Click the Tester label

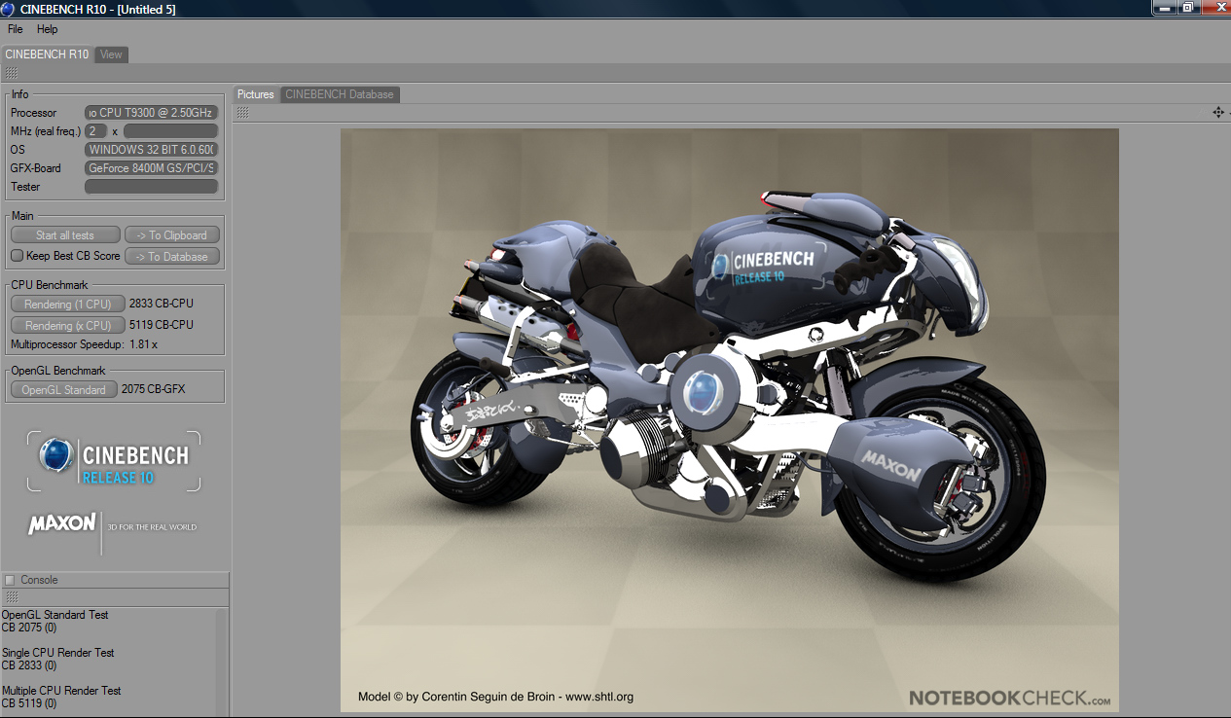tap(25, 187)
